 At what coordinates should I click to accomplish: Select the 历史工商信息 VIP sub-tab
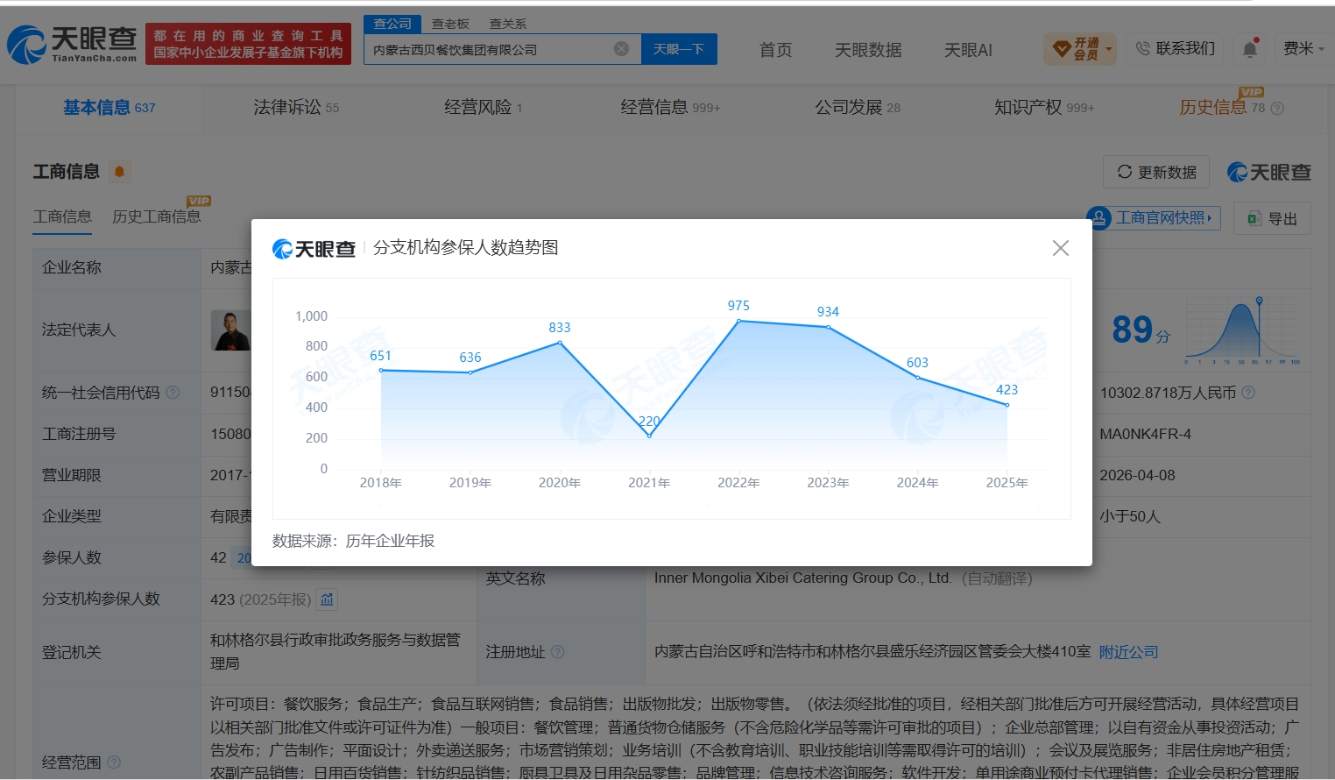pyautogui.click(x=157, y=216)
